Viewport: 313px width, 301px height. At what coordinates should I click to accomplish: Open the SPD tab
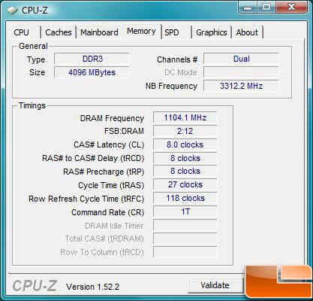[x=177, y=32]
